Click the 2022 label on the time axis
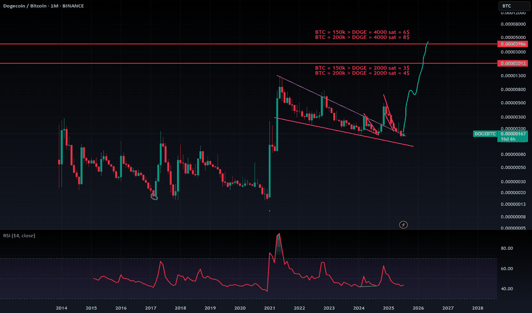The width and height of the screenshot is (532, 313). [x=299, y=308]
